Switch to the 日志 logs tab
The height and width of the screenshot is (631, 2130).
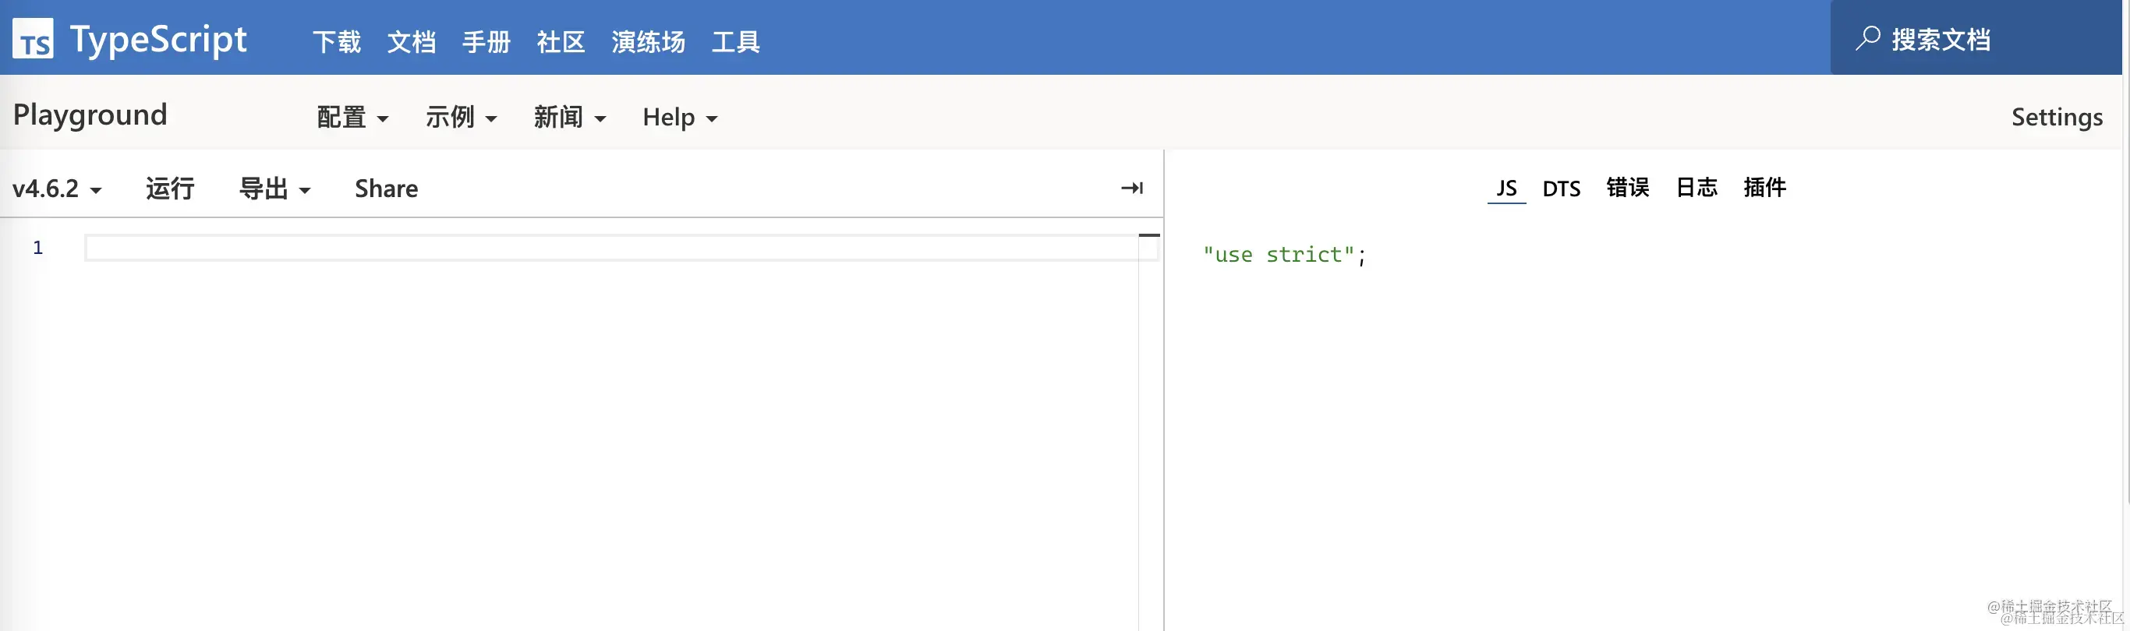click(x=1696, y=188)
